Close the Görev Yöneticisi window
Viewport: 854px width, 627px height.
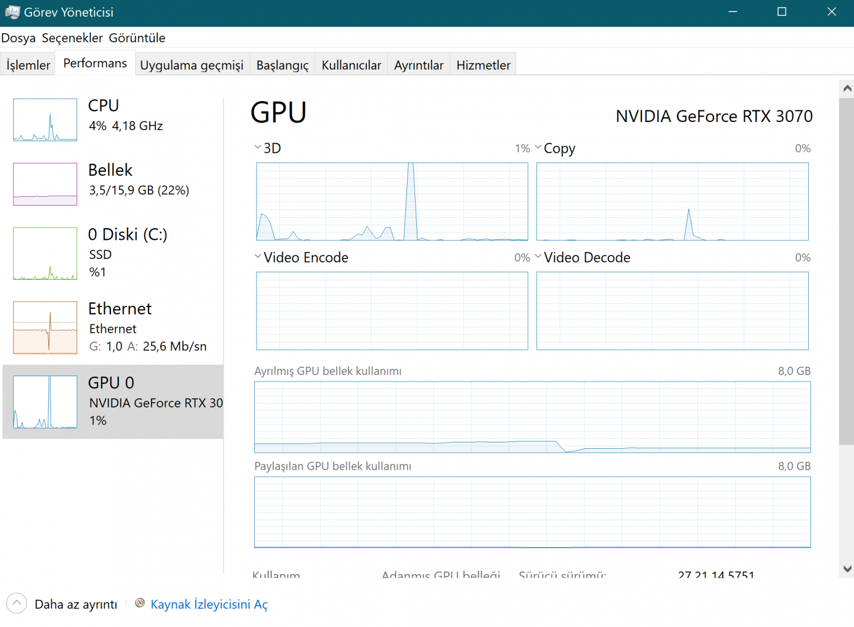click(831, 12)
